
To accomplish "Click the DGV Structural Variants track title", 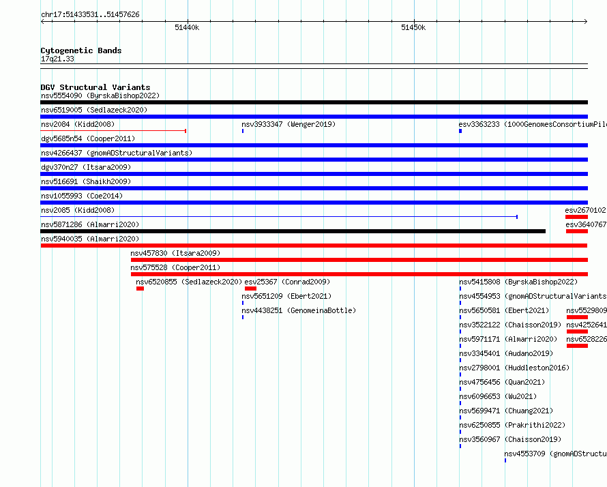I will pyautogui.click(x=95, y=87).
